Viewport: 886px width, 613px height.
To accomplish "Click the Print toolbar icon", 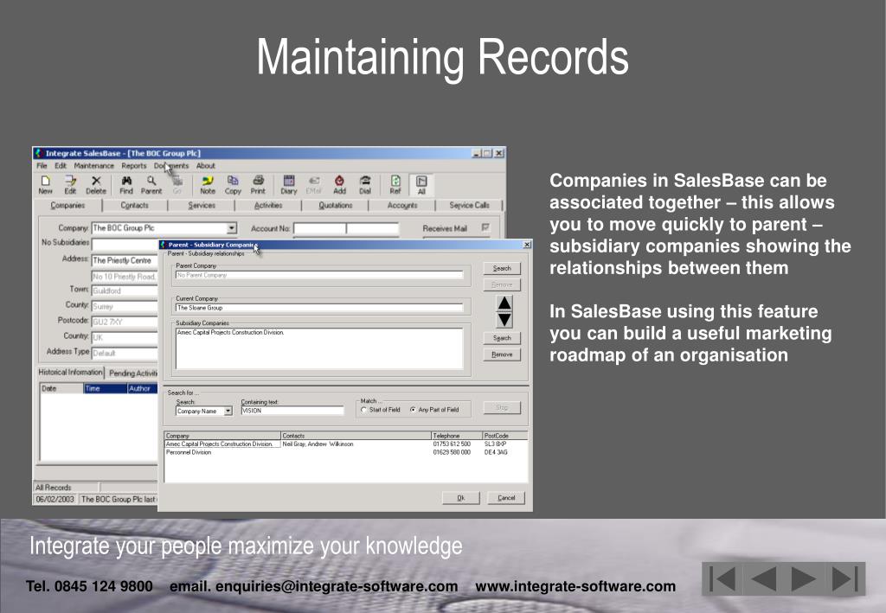I will (258, 184).
